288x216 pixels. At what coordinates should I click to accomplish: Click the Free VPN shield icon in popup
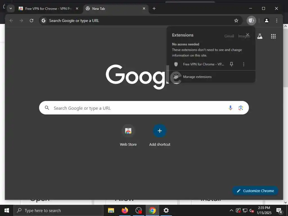pyautogui.click(x=176, y=64)
